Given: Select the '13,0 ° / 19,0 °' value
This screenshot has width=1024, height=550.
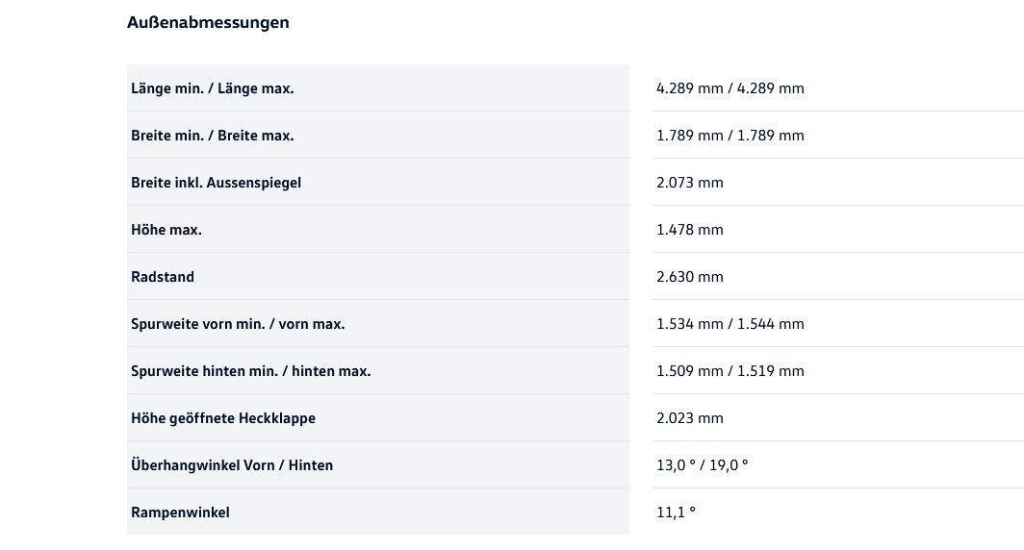Looking at the screenshot, I should (702, 465).
